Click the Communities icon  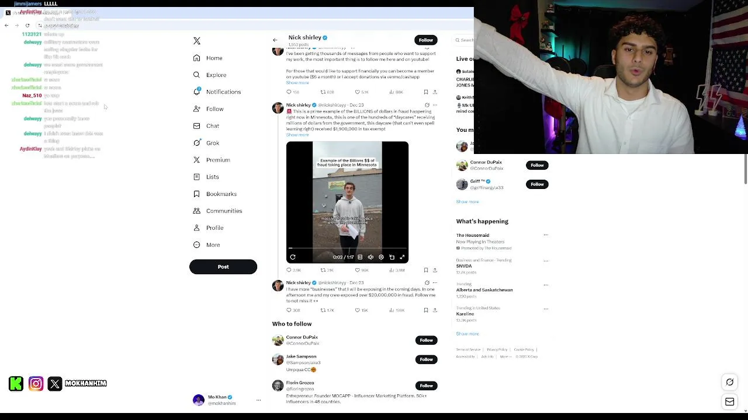pyautogui.click(x=197, y=211)
